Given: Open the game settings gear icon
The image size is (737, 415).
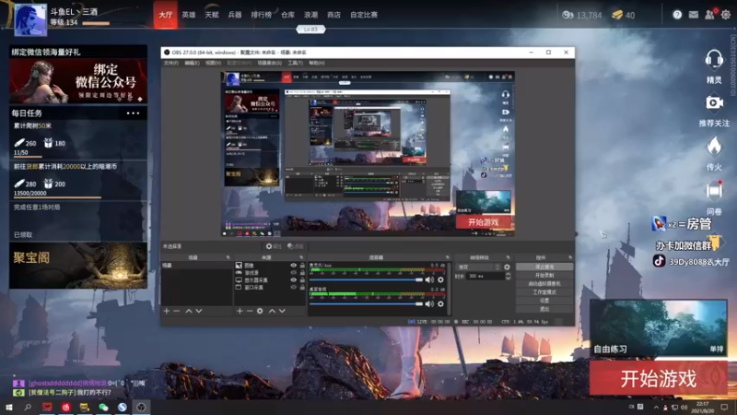Looking at the screenshot, I should (725, 15).
